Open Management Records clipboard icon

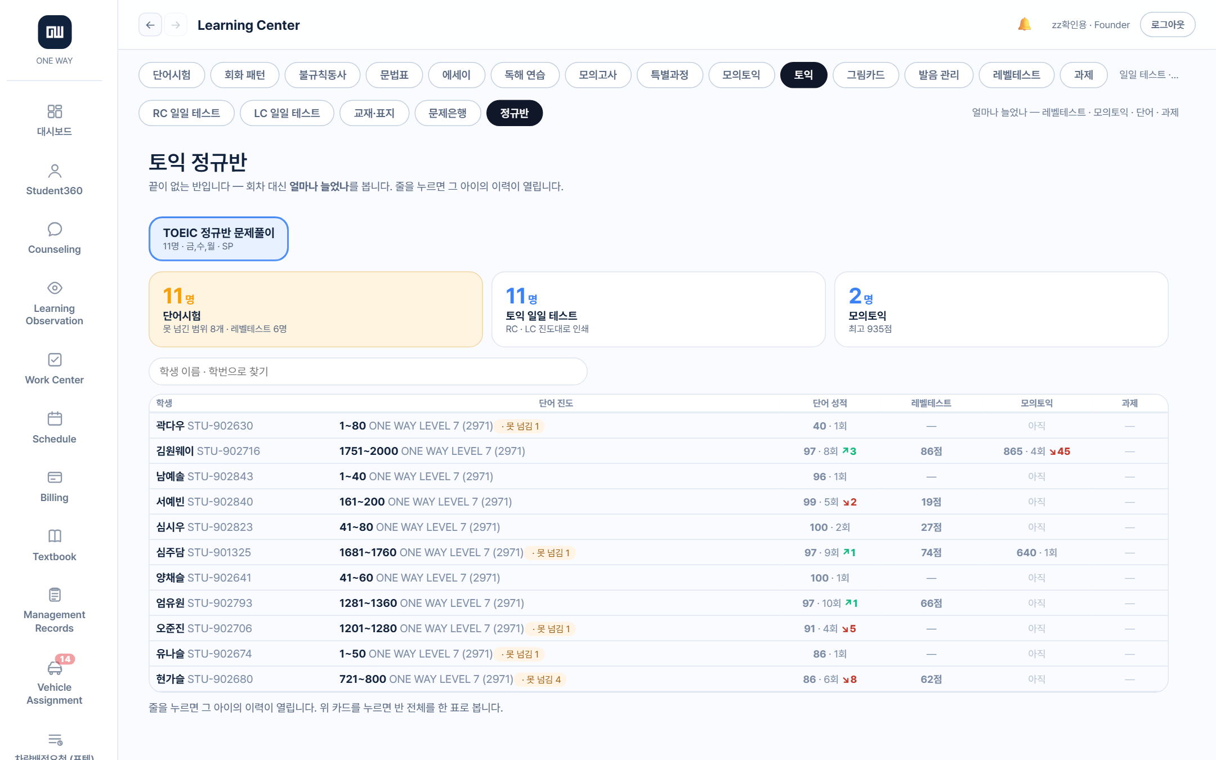[x=55, y=594]
